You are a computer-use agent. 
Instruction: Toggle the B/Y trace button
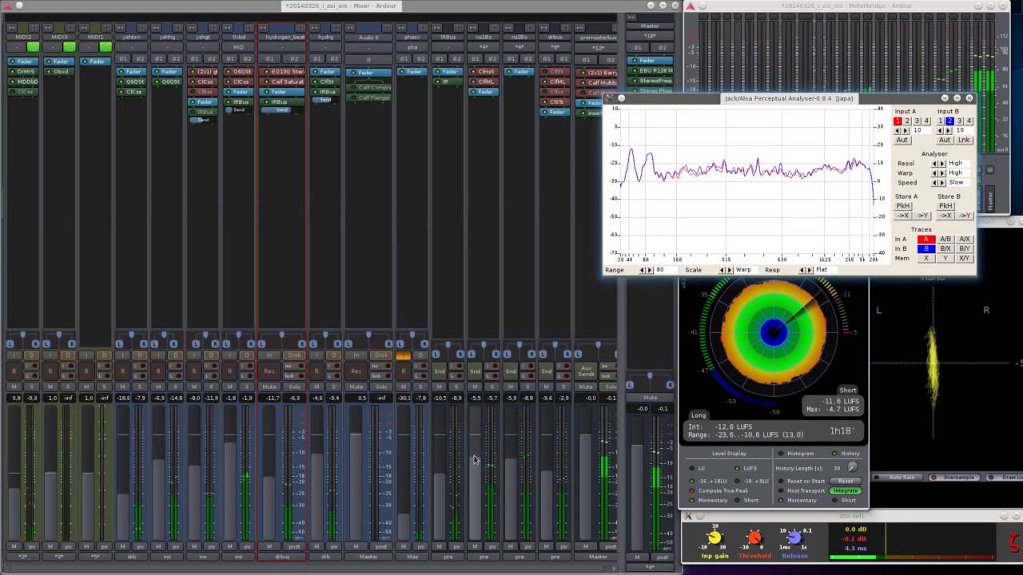click(965, 249)
